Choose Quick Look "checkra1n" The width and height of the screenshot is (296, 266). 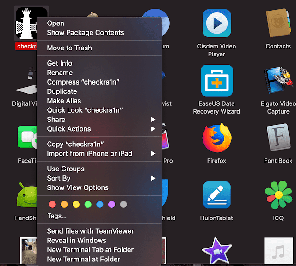point(99,110)
